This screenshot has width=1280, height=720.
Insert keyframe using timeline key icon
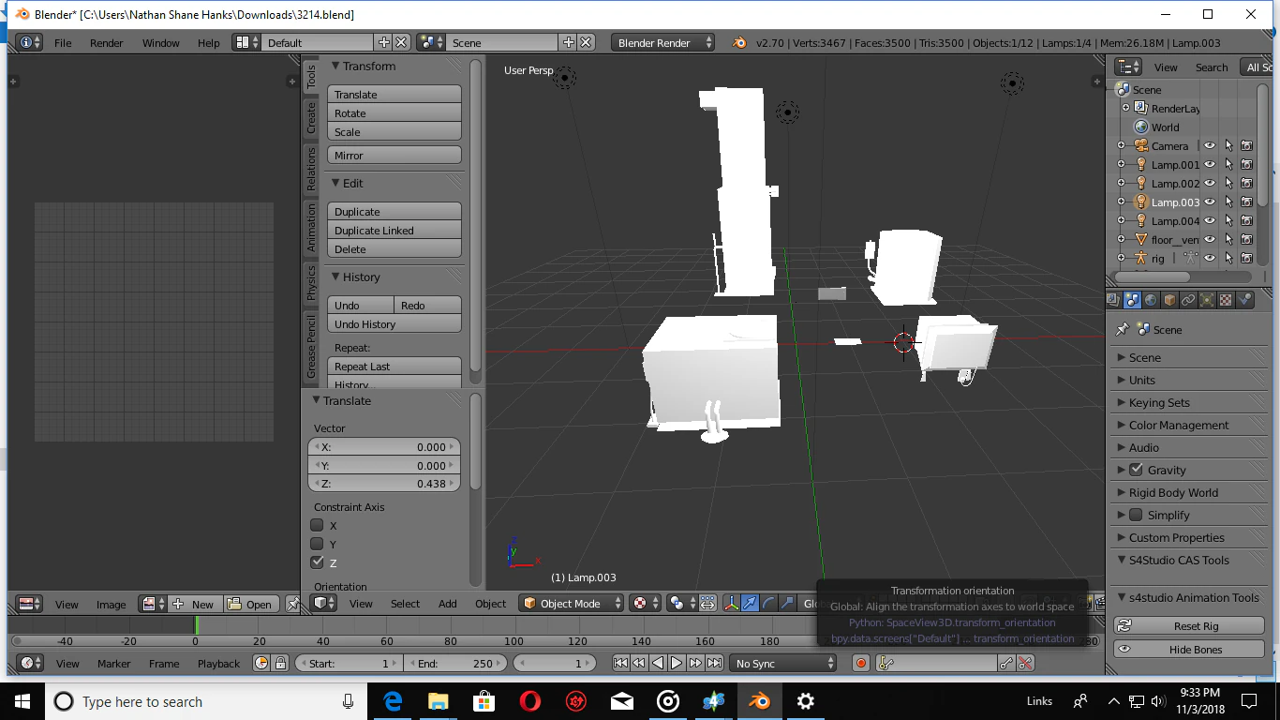click(1006, 663)
